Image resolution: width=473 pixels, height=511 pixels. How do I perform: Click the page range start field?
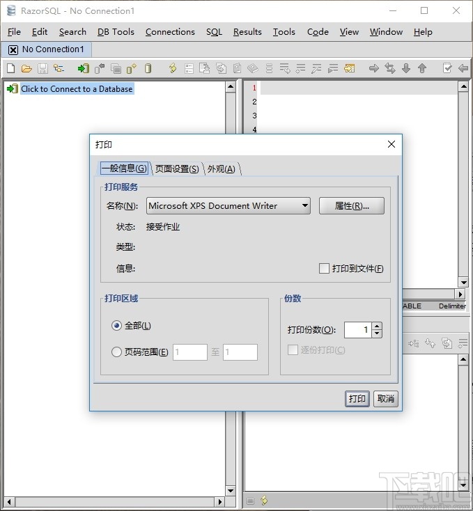[x=190, y=352]
